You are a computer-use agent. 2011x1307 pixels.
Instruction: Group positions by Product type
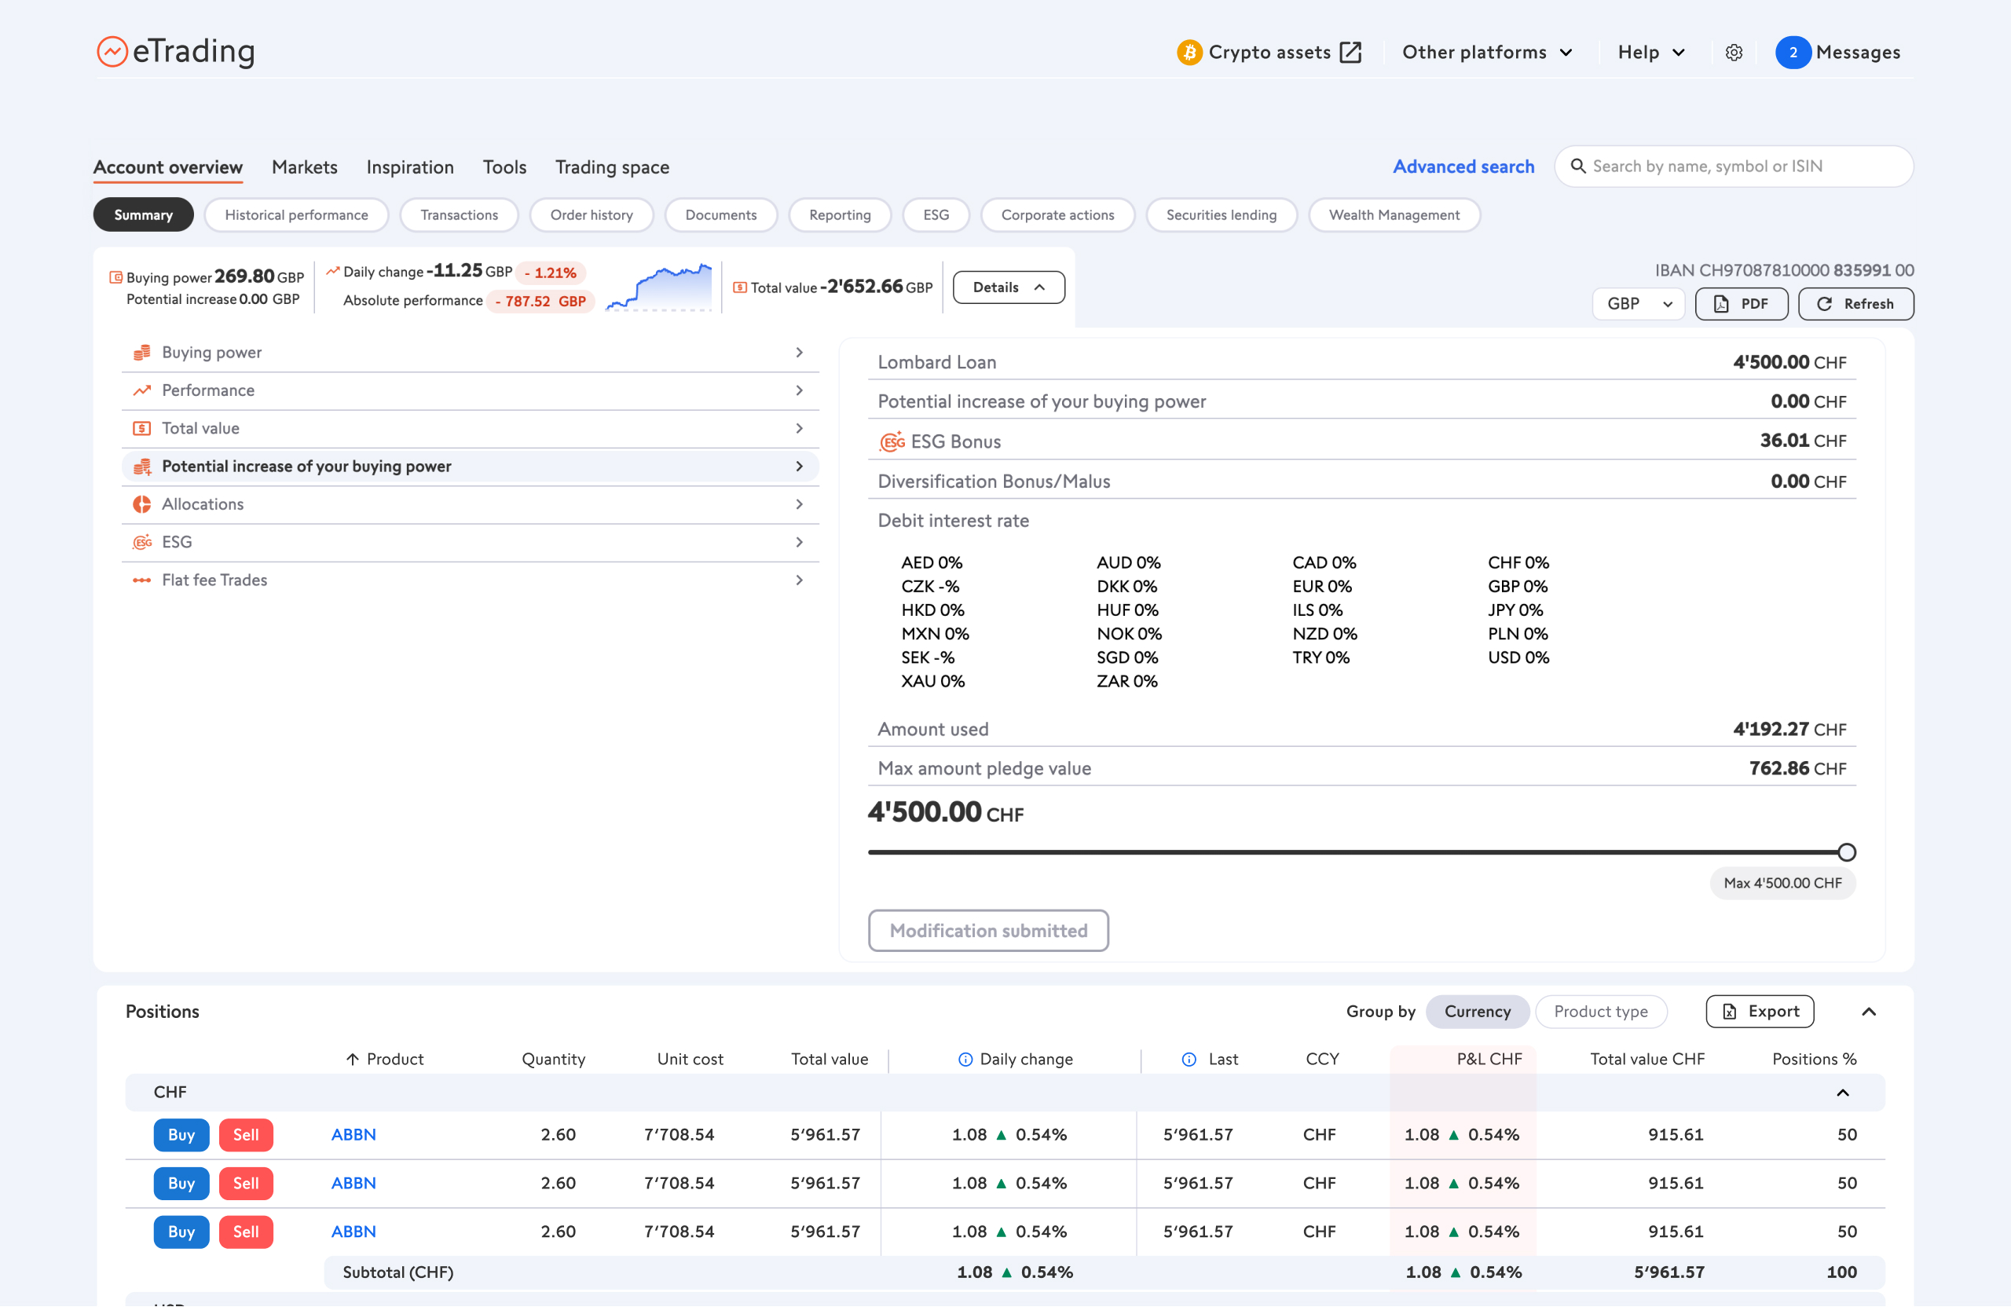[1601, 1012]
